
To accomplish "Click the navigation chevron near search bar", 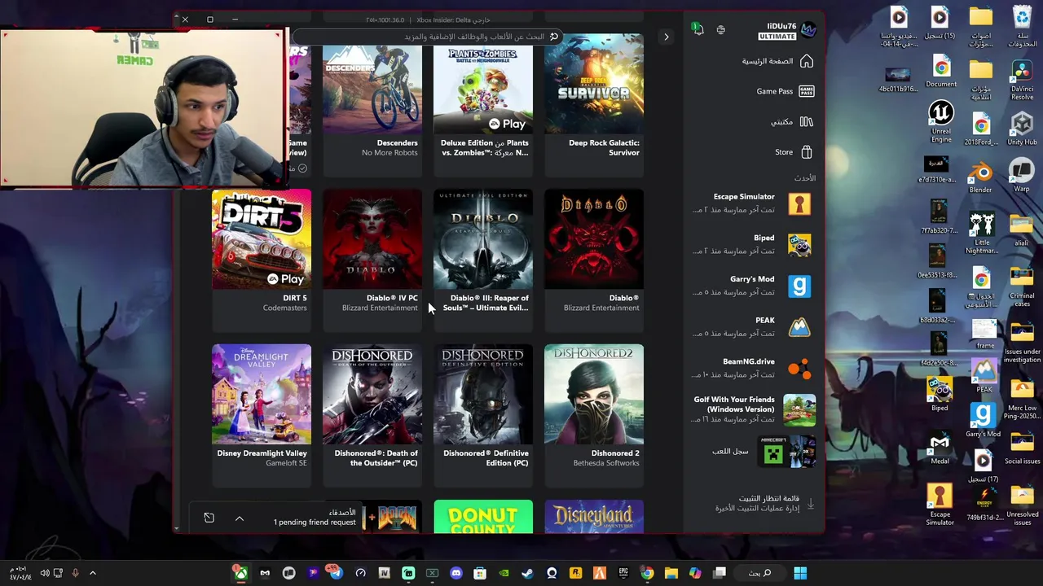I will tap(667, 37).
